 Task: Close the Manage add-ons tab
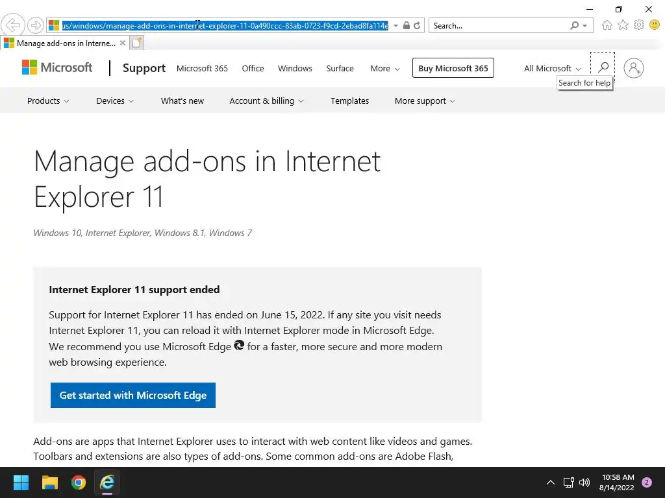(x=123, y=43)
